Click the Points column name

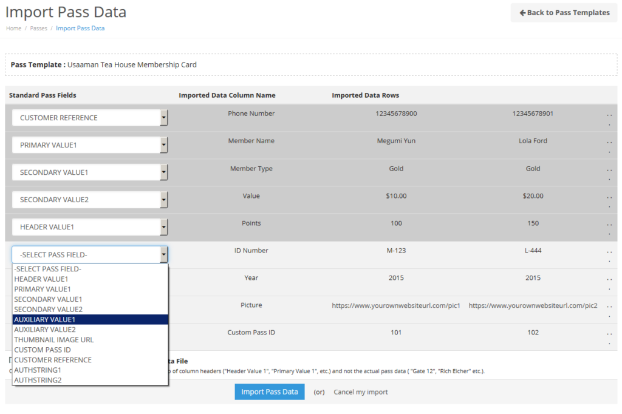[x=251, y=223]
